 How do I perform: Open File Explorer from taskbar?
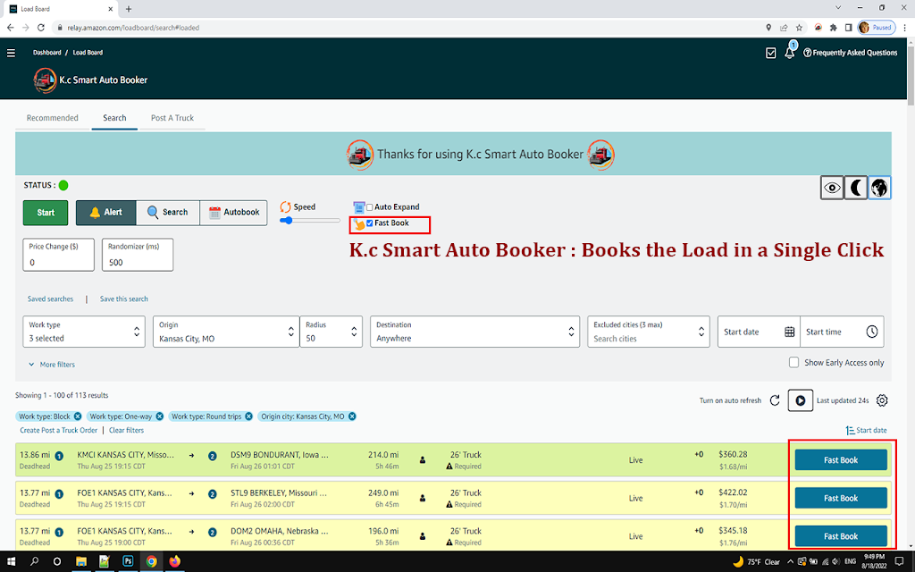point(81,561)
